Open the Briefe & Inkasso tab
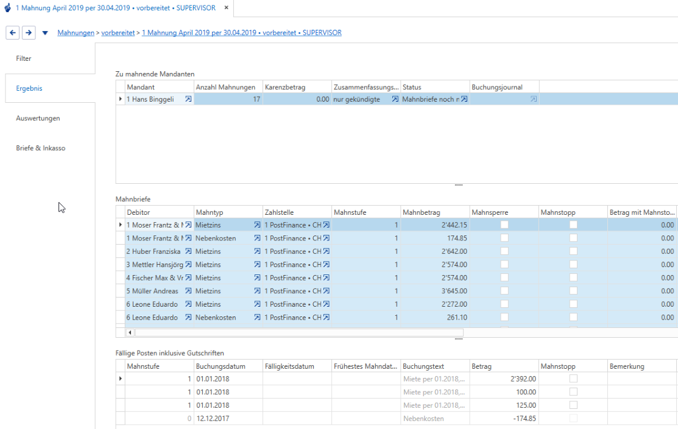Screen dimensions: 678x429 point(41,148)
